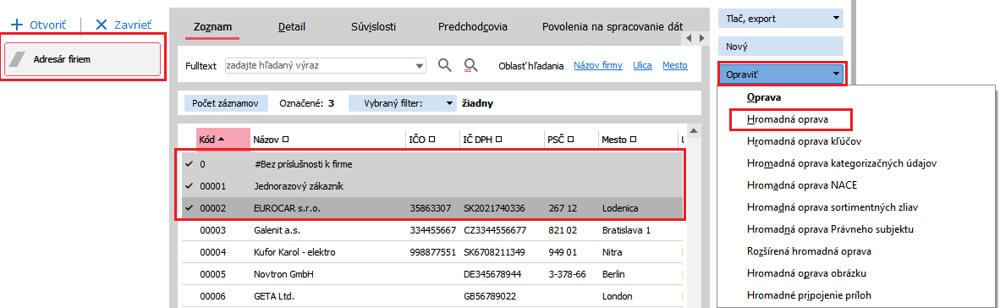Select the Novtron GmbH row

tap(431, 274)
